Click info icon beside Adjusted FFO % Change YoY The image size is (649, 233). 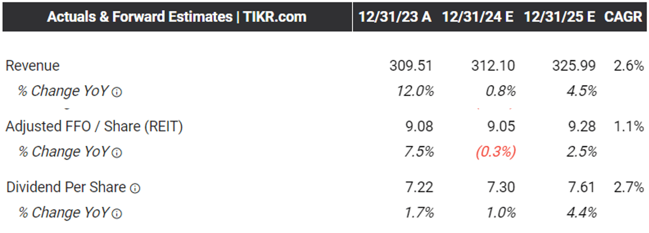[x=117, y=153]
